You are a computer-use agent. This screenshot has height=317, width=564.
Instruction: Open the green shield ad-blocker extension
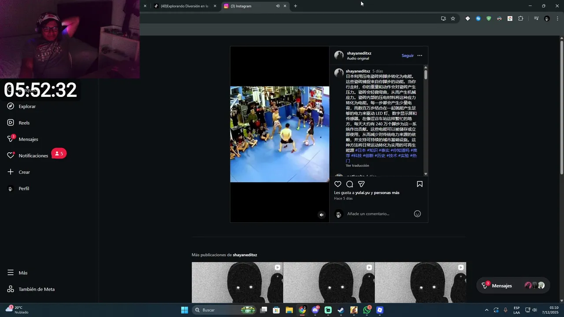tap(489, 18)
